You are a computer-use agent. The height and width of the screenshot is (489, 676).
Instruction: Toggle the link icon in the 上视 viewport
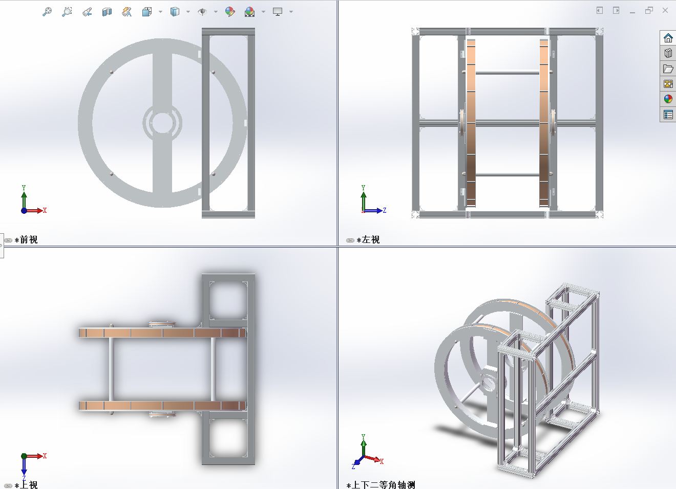(x=8, y=485)
